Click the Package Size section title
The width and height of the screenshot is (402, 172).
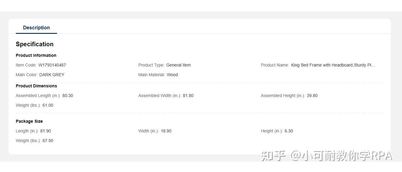[x=29, y=121]
